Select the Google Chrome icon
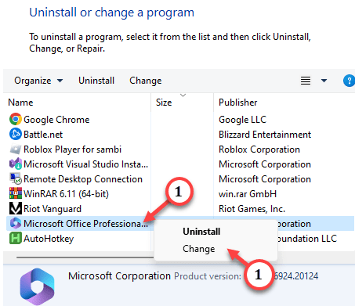The height and width of the screenshot is (306, 355). pyautogui.click(x=16, y=120)
